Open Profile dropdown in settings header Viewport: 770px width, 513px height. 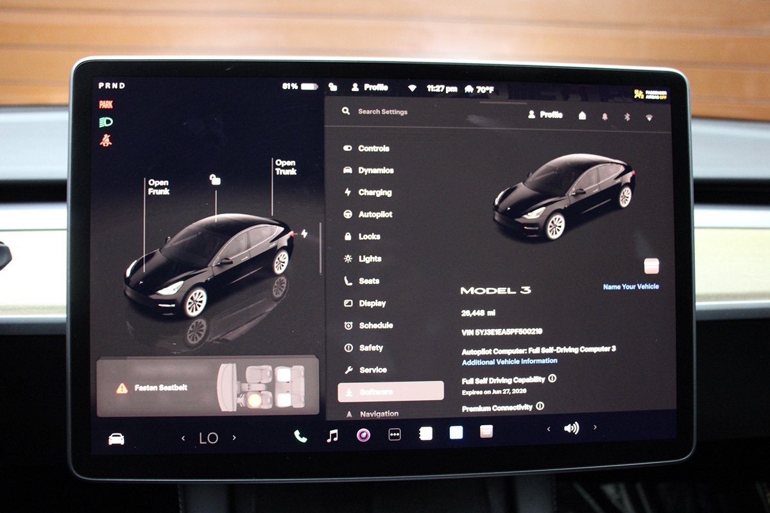[x=545, y=115]
